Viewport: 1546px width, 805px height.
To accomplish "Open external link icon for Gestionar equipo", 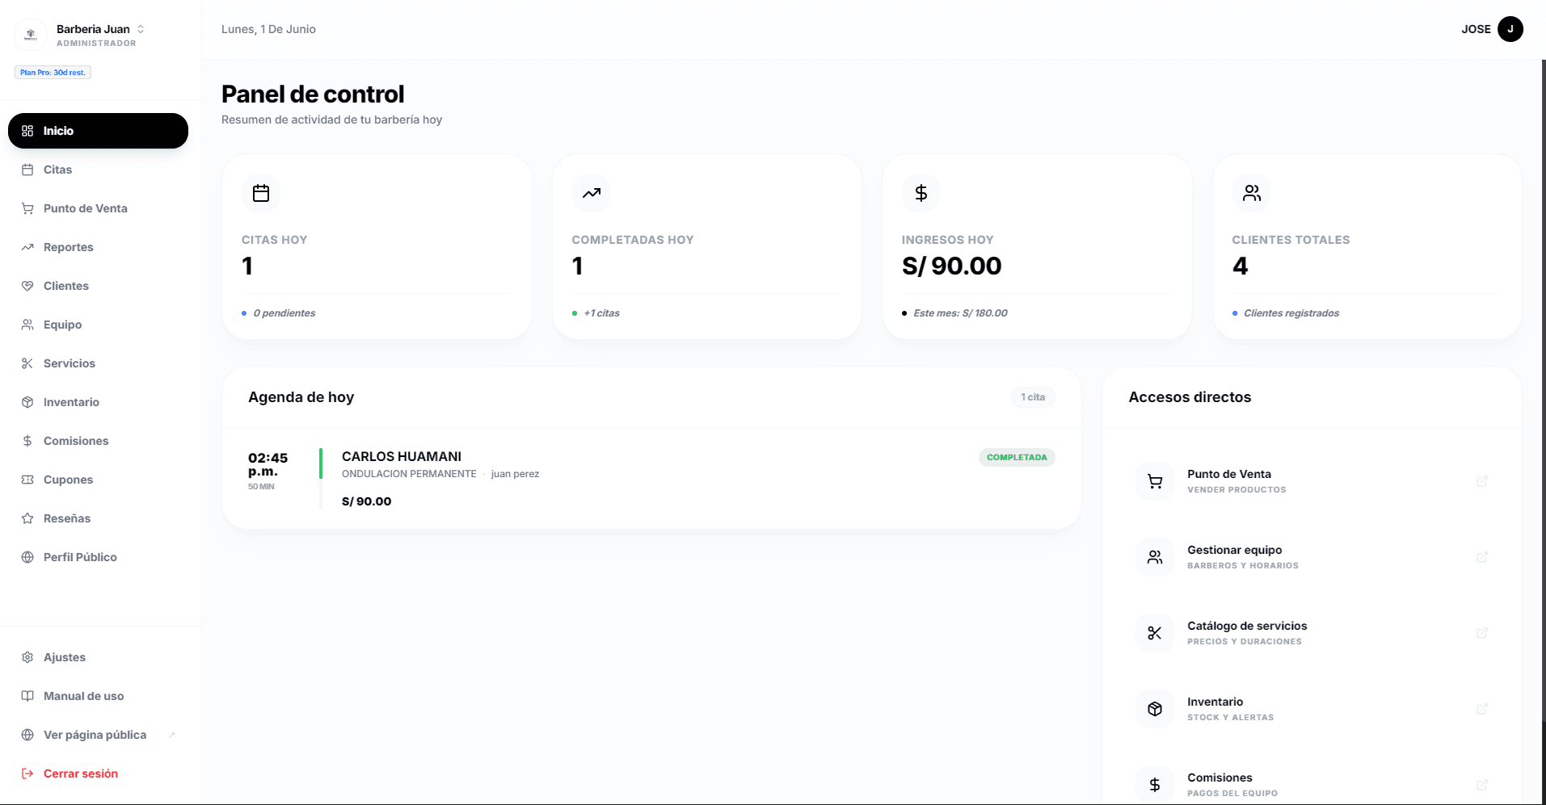I will click(1482, 557).
